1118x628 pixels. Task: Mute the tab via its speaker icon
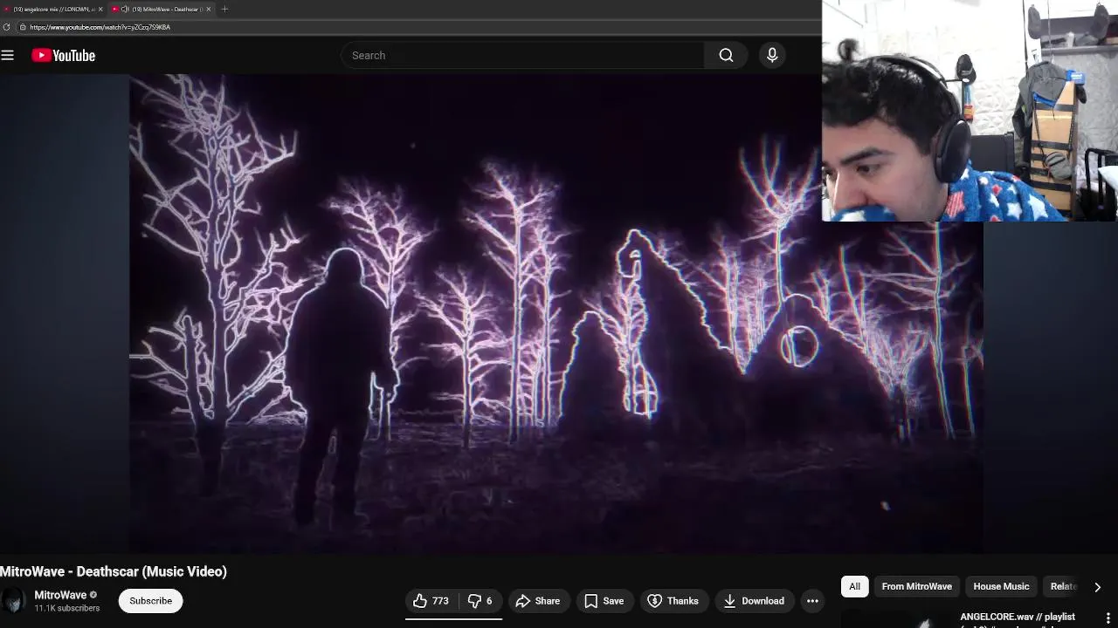click(x=126, y=9)
